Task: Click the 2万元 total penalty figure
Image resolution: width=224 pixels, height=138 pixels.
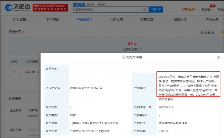Action: [132, 43]
